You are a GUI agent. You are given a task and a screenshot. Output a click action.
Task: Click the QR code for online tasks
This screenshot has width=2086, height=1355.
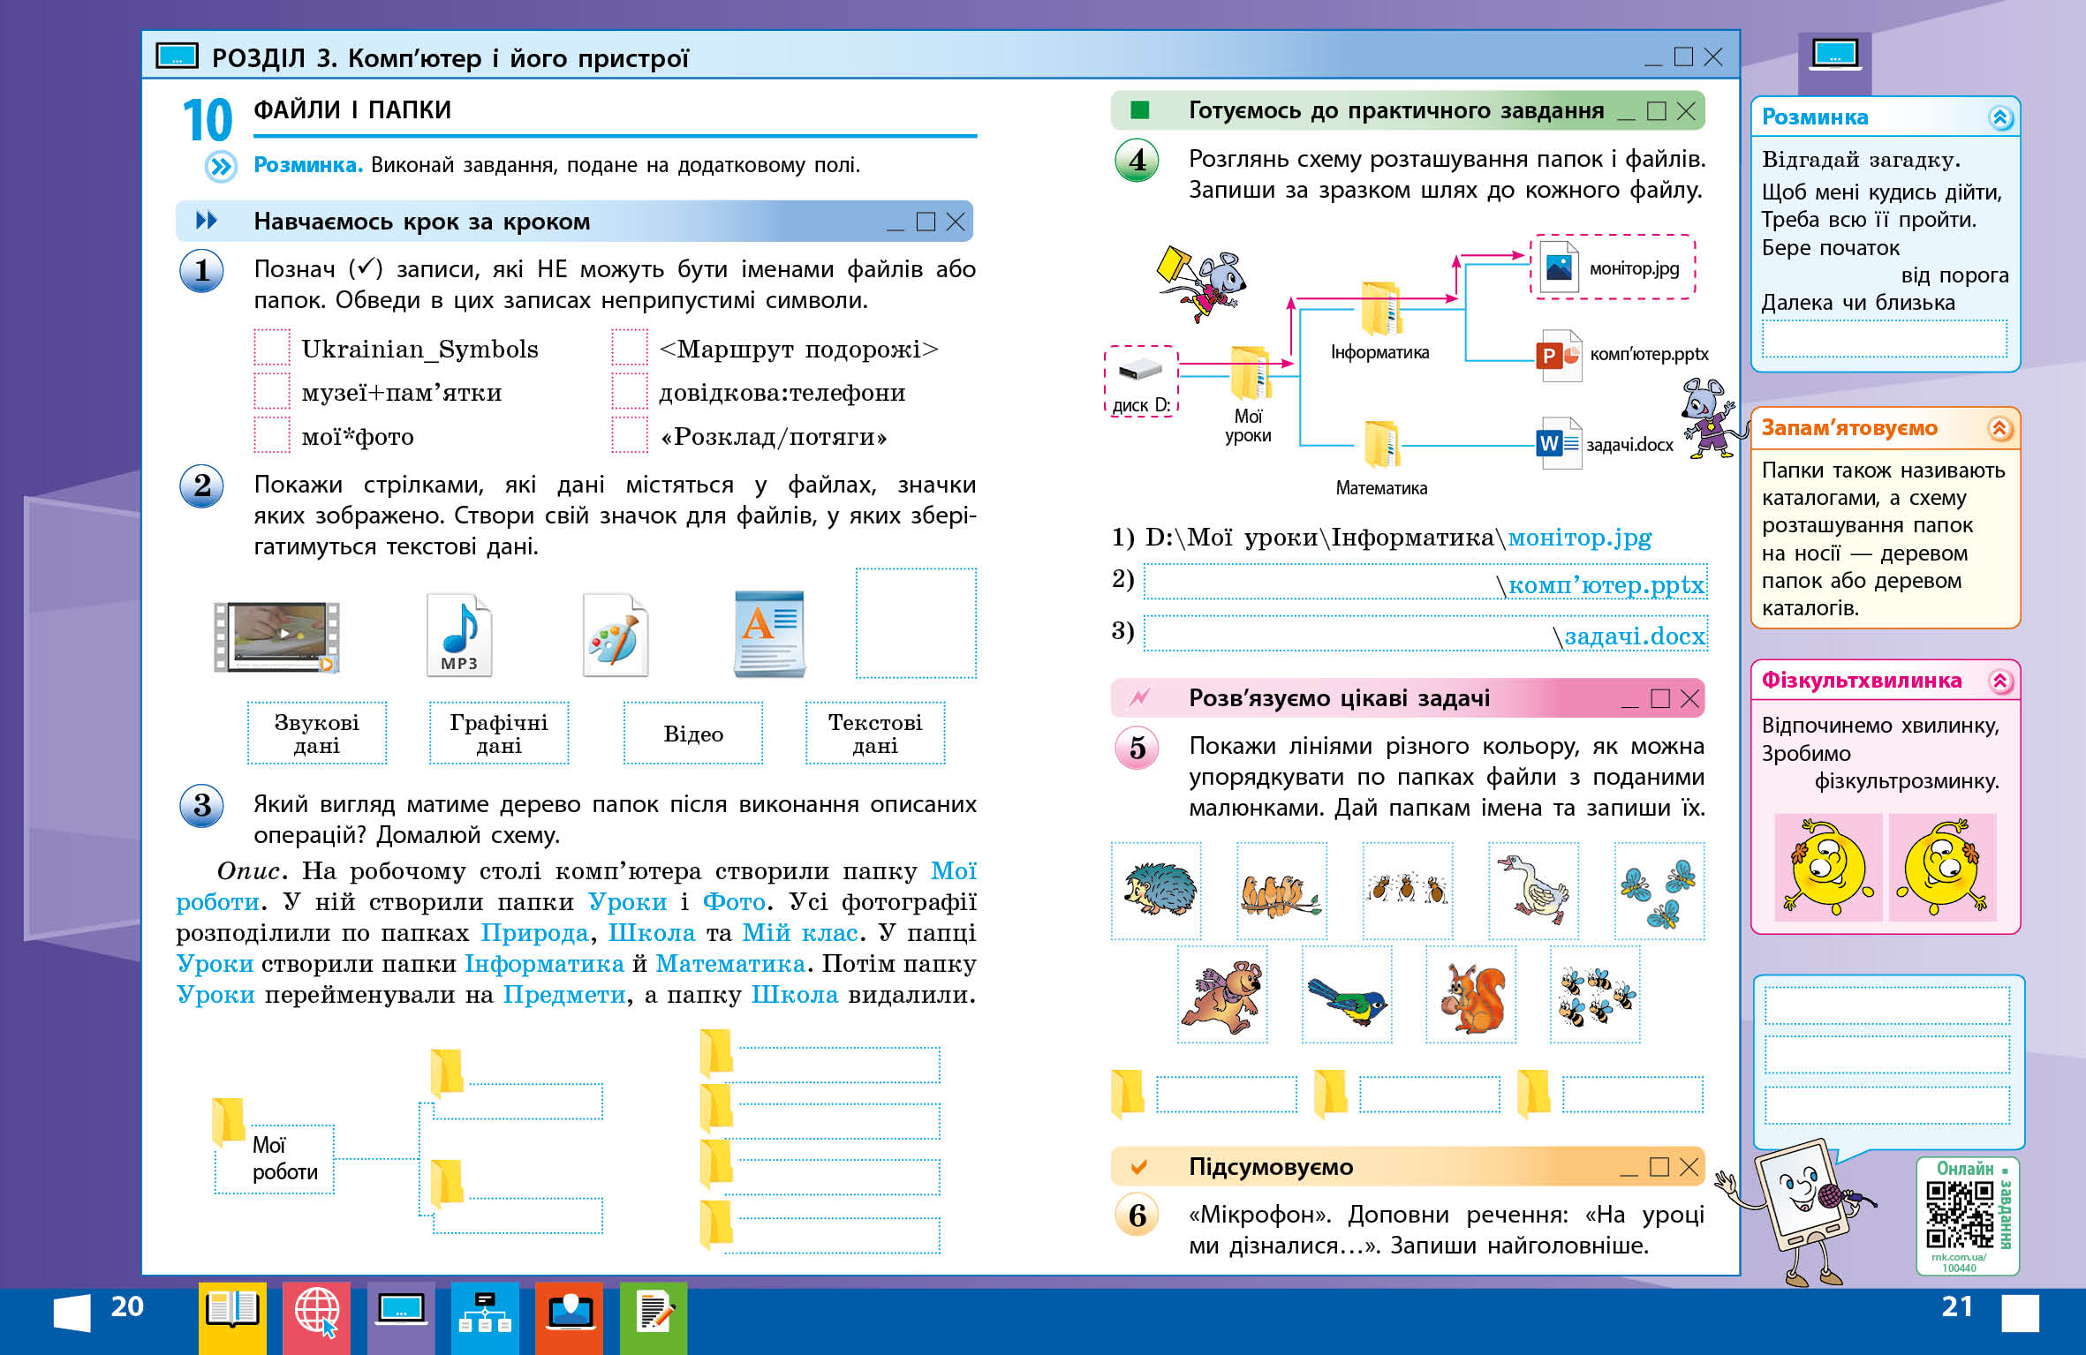[x=1960, y=1215]
